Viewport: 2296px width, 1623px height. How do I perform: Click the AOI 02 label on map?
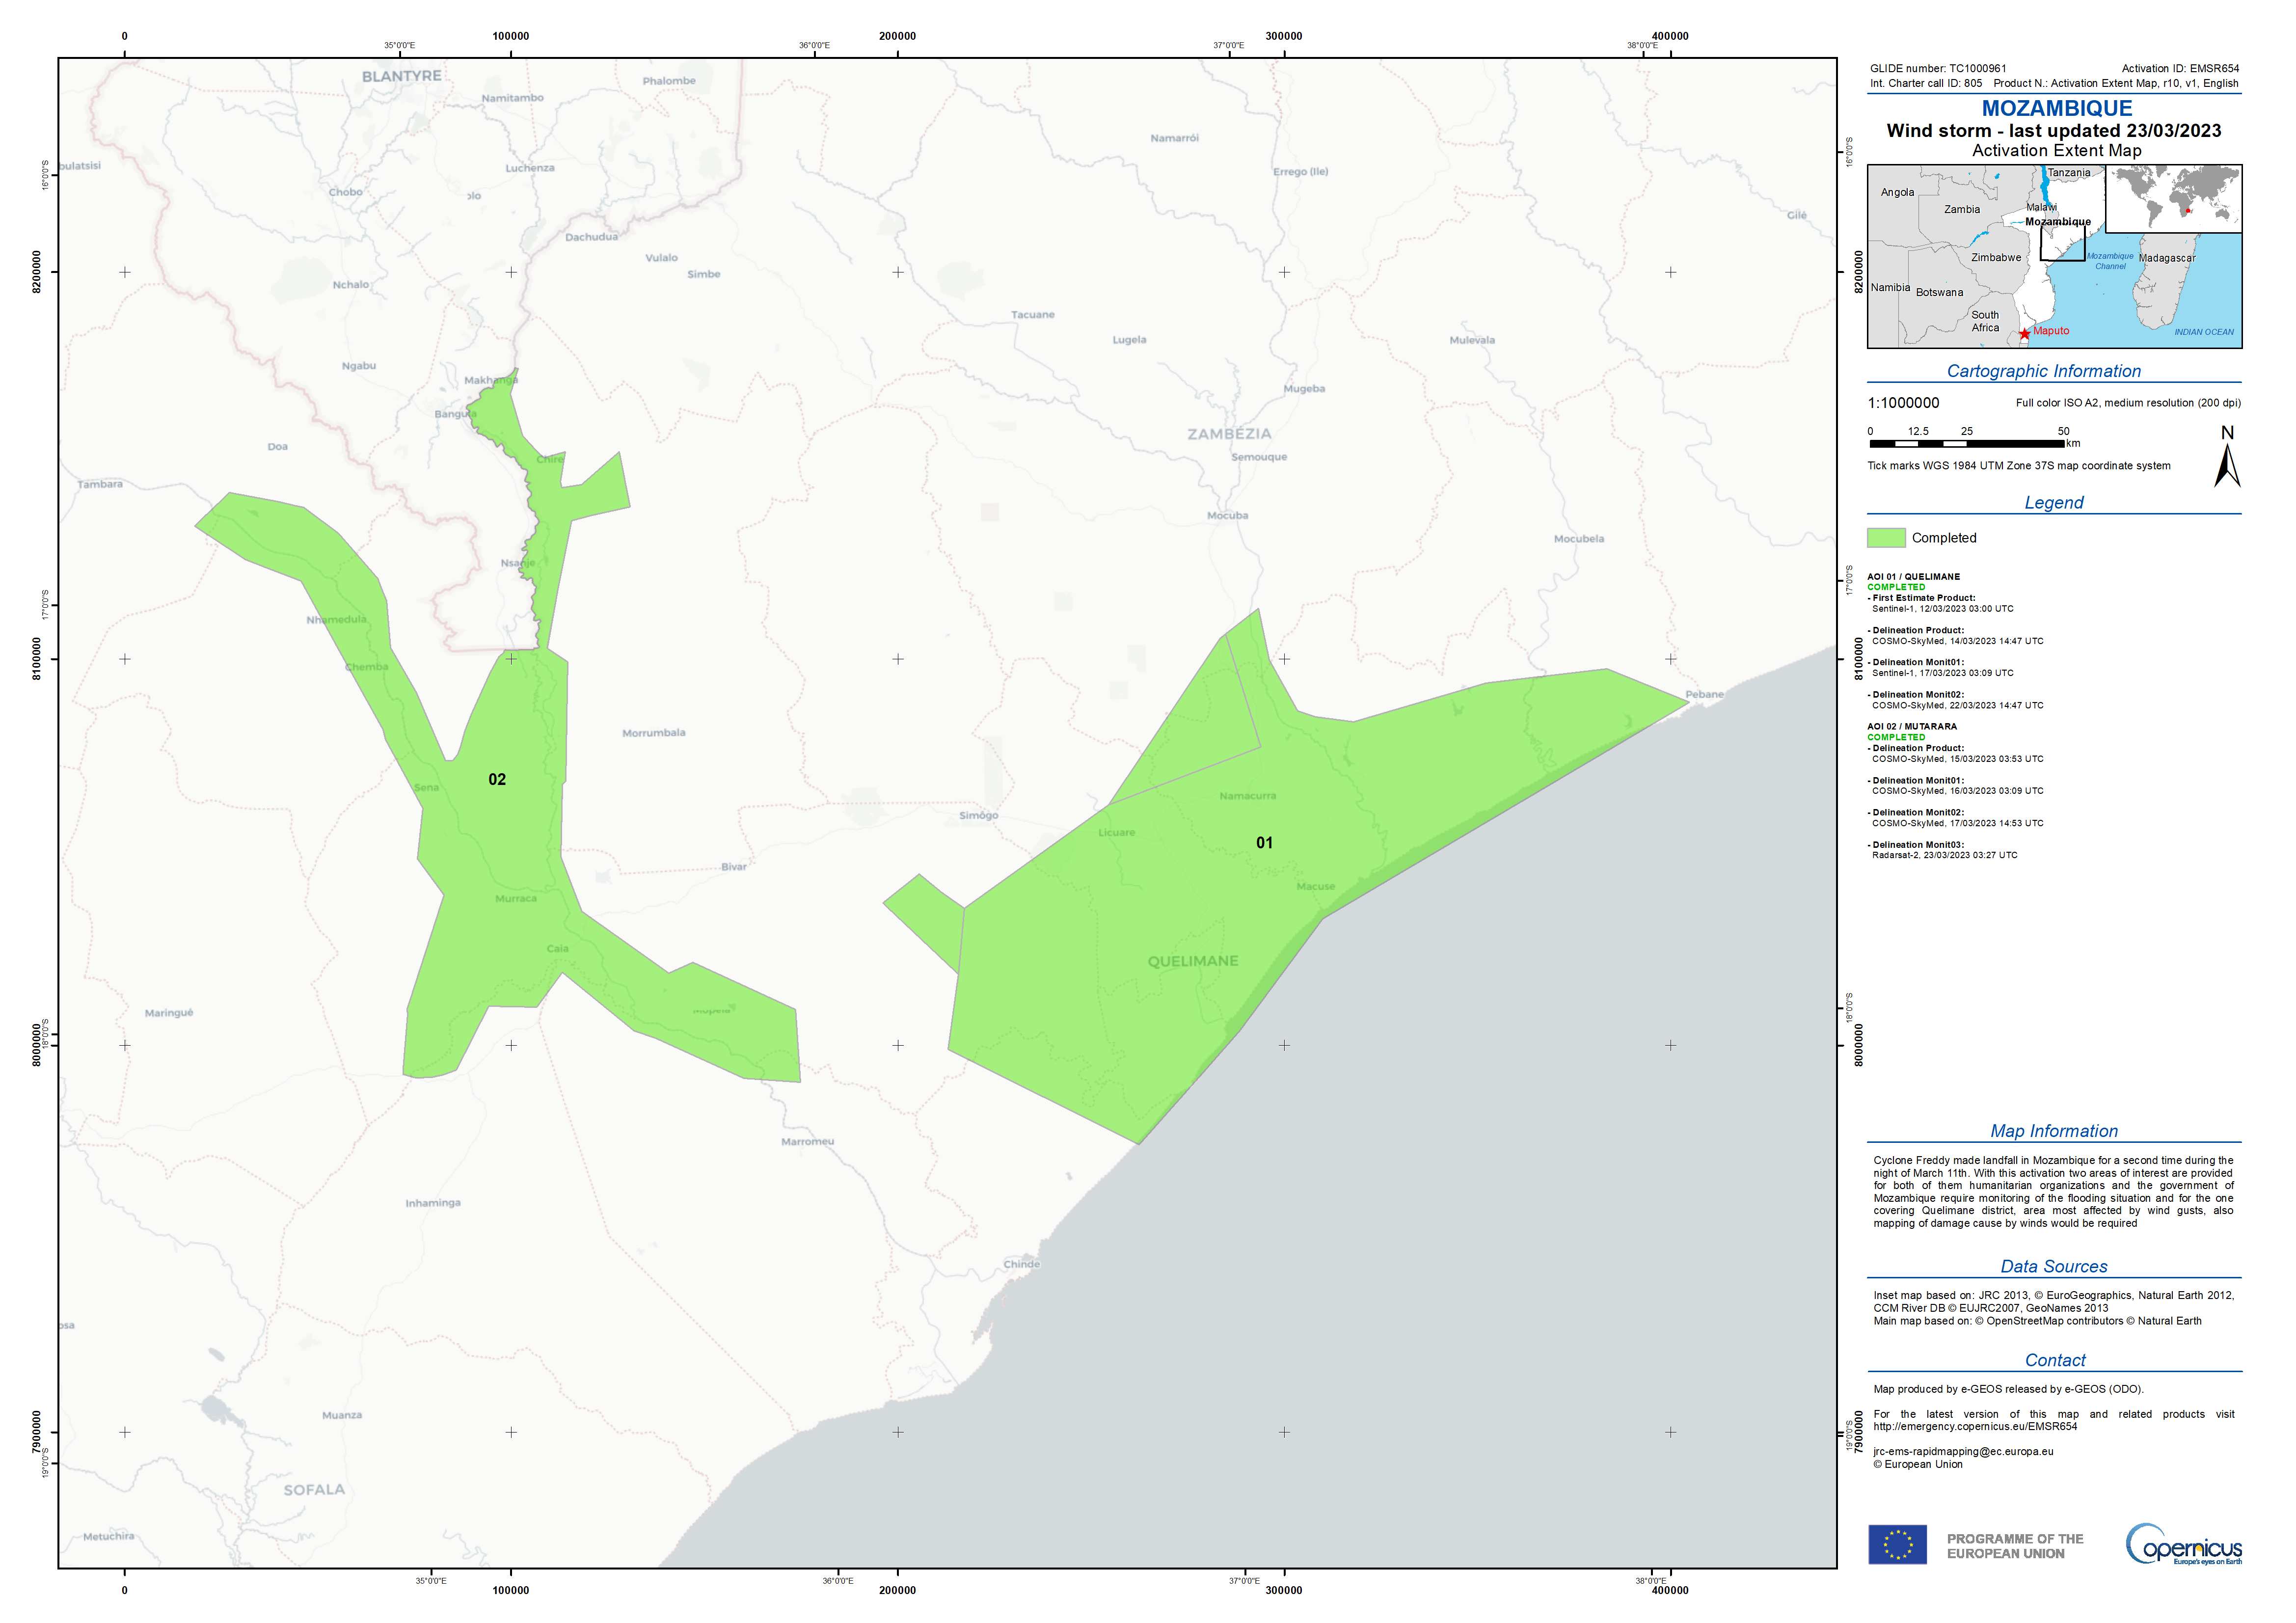coord(497,780)
